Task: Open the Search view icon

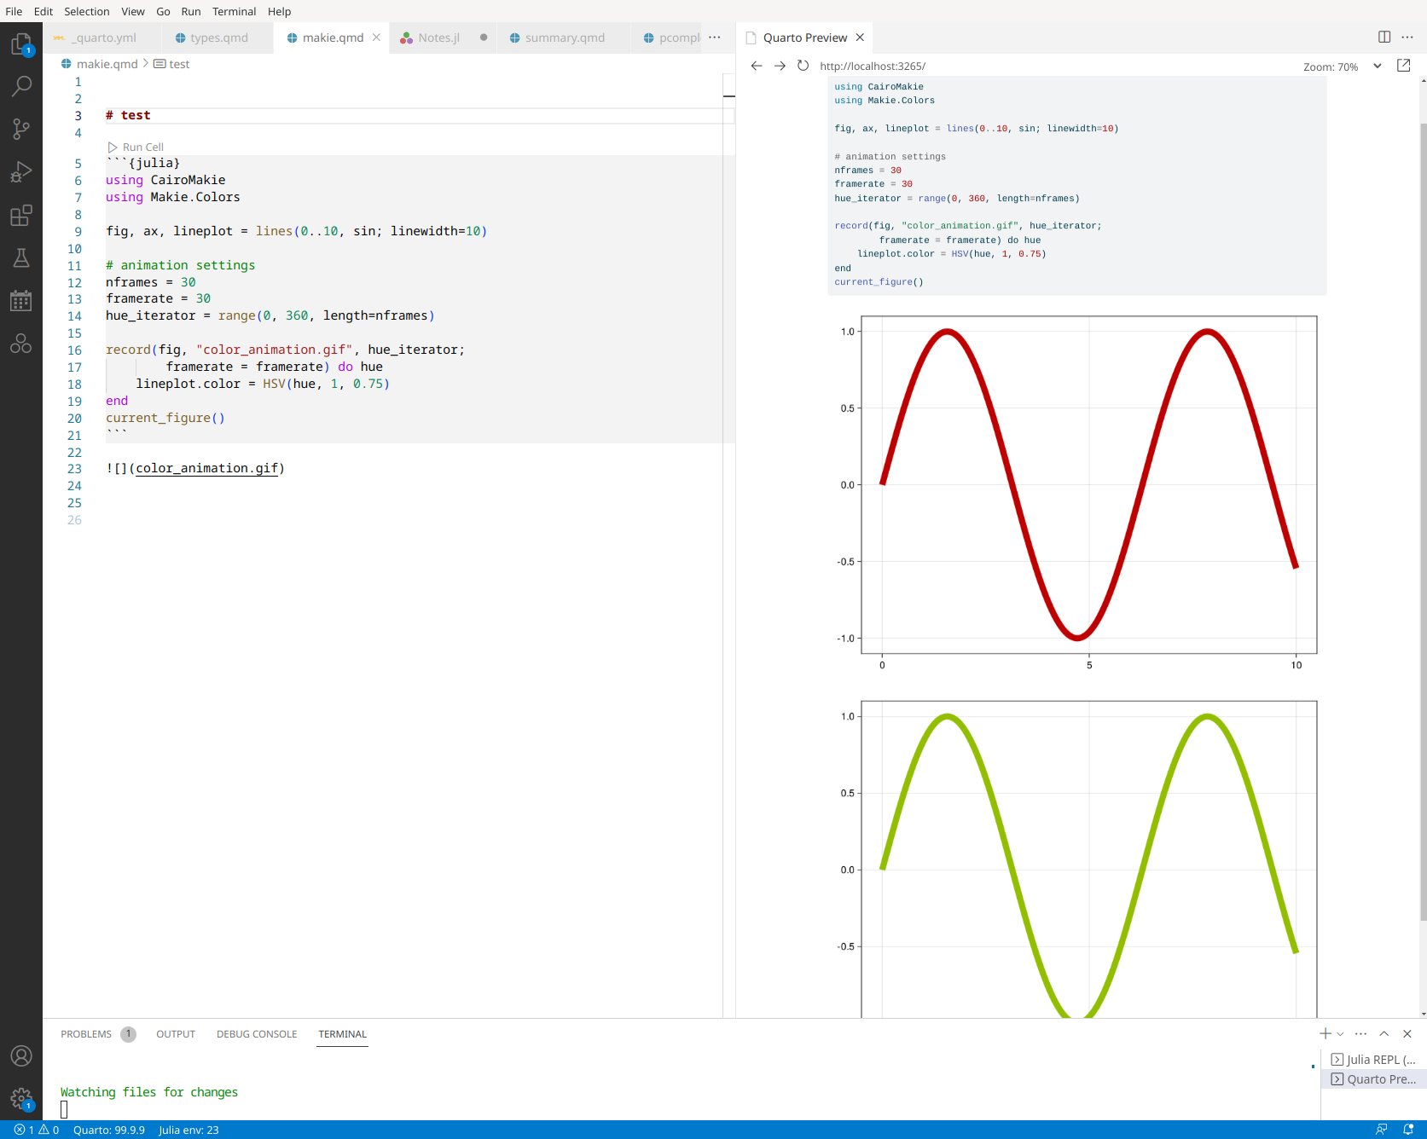Action: coord(21,86)
